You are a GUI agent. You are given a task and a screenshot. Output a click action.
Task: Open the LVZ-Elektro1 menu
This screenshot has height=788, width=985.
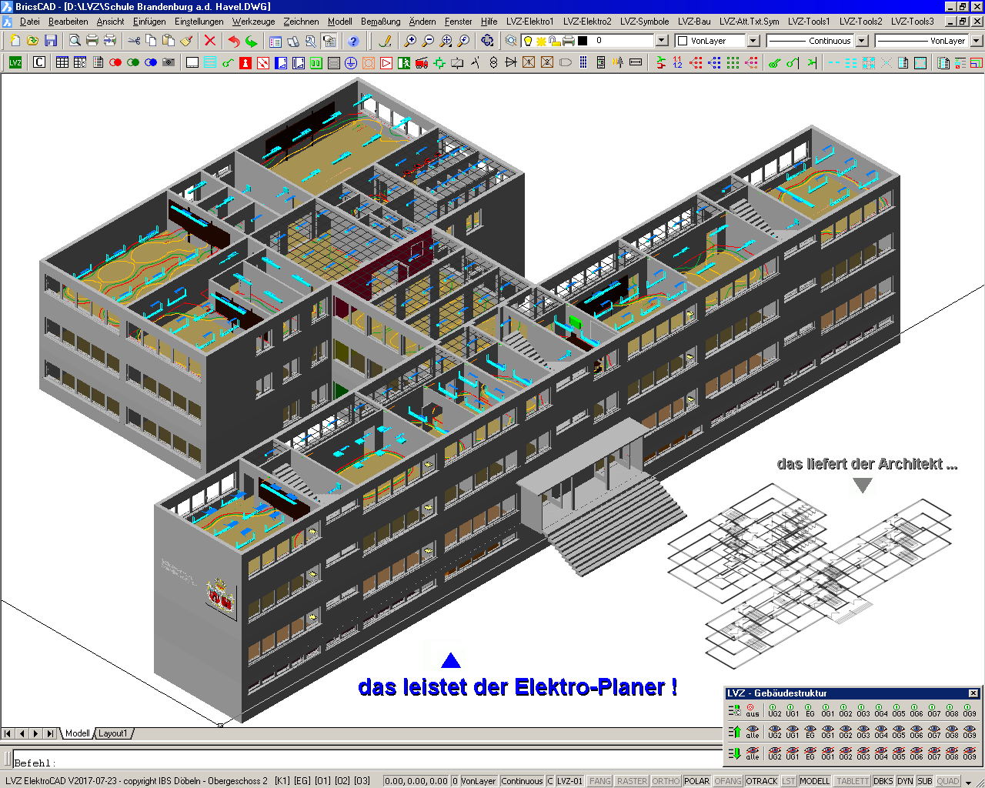click(x=529, y=22)
